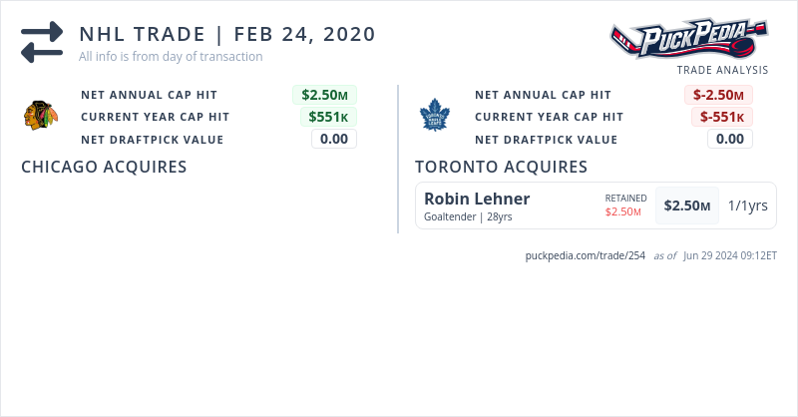Image resolution: width=798 pixels, height=417 pixels.
Task: Click Lehner's $2.50M cap hit box
Action: [x=687, y=206]
